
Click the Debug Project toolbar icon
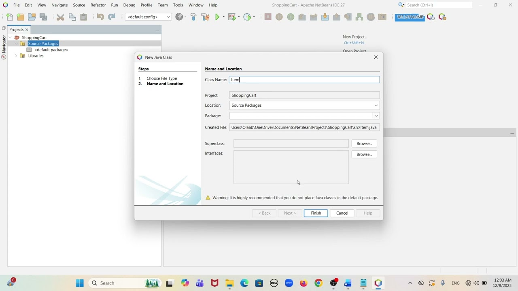(232, 17)
